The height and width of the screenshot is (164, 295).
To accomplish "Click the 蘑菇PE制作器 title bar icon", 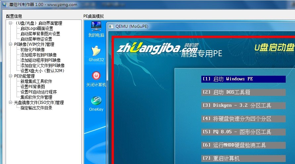I will (5, 4).
